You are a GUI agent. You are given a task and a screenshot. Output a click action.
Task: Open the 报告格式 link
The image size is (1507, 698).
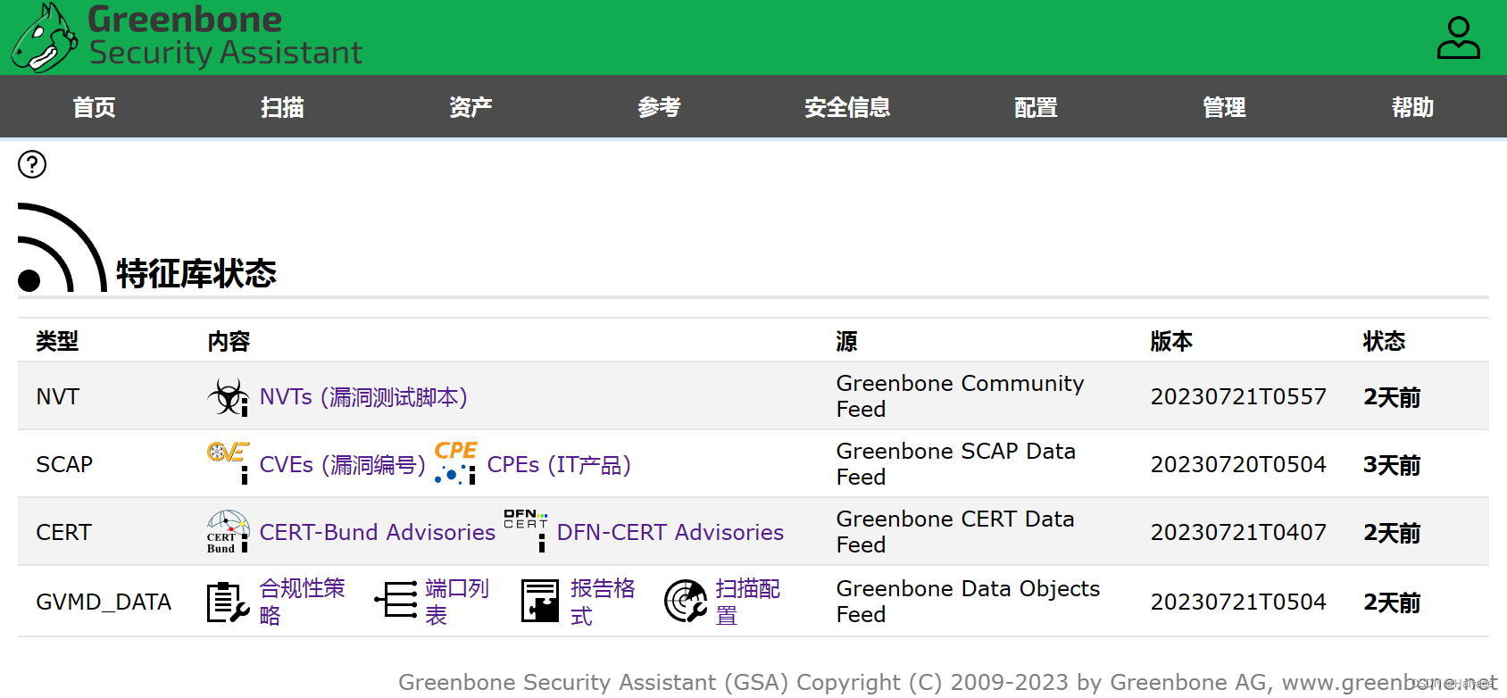click(x=603, y=602)
